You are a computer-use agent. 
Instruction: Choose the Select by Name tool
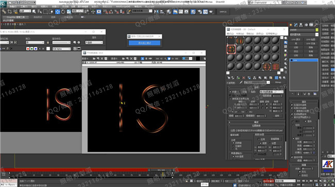[x=40, y=11]
